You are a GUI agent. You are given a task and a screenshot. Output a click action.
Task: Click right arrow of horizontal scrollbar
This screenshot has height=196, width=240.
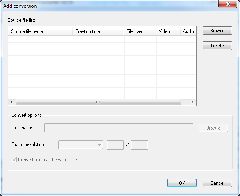coord(193,102)
